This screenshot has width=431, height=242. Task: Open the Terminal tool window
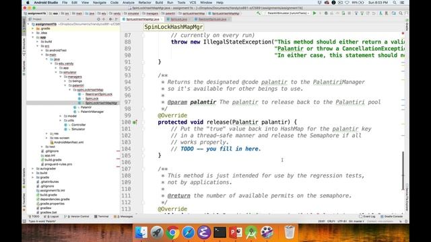pyautogui.click(x=102, y=216)
